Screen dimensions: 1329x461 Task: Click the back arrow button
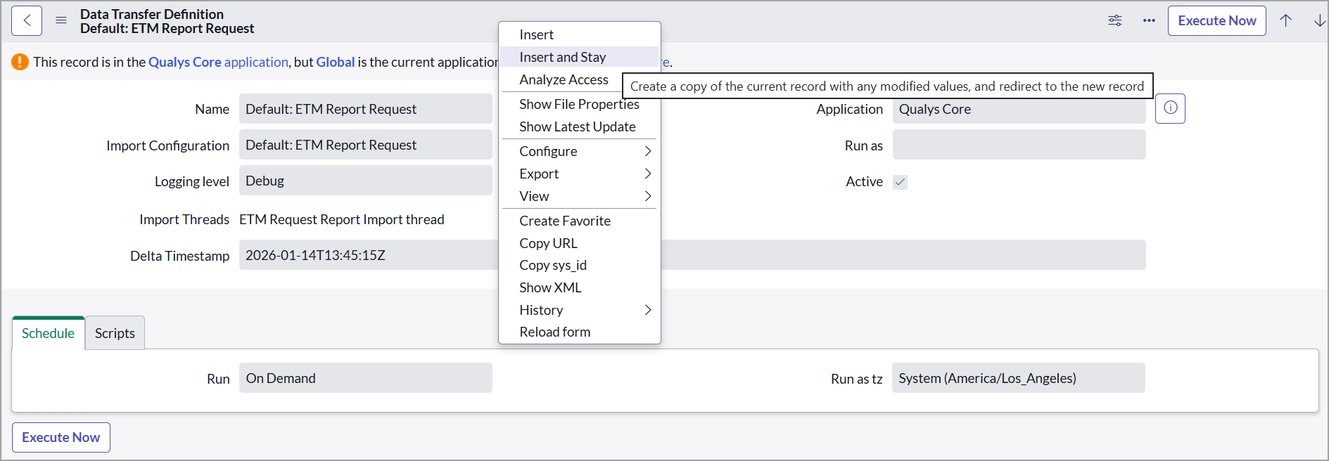click(x=27, y=21)
